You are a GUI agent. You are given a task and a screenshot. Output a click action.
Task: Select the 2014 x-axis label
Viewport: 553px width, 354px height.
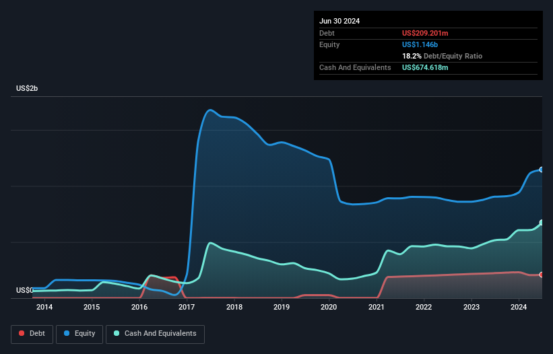click(x=44, y=307)
